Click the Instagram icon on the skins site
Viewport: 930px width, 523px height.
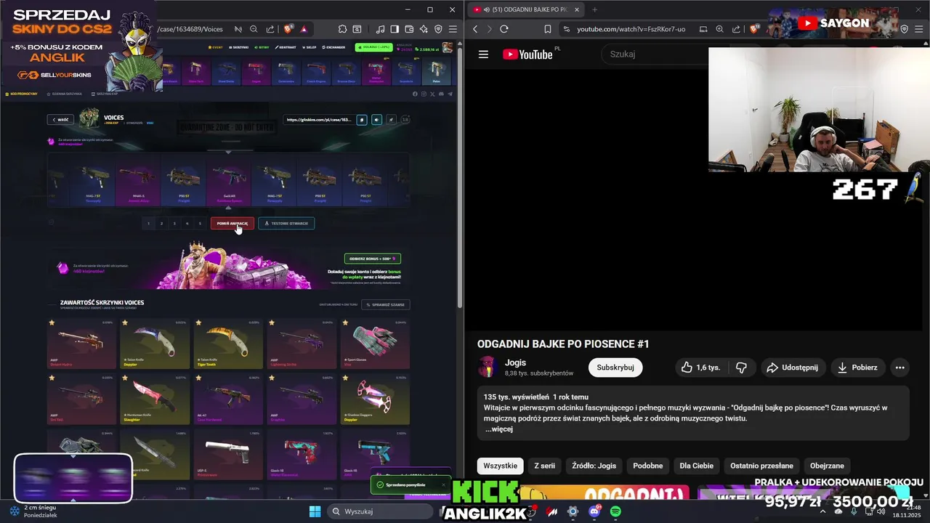pyautogui.click(x=424, y=94)
